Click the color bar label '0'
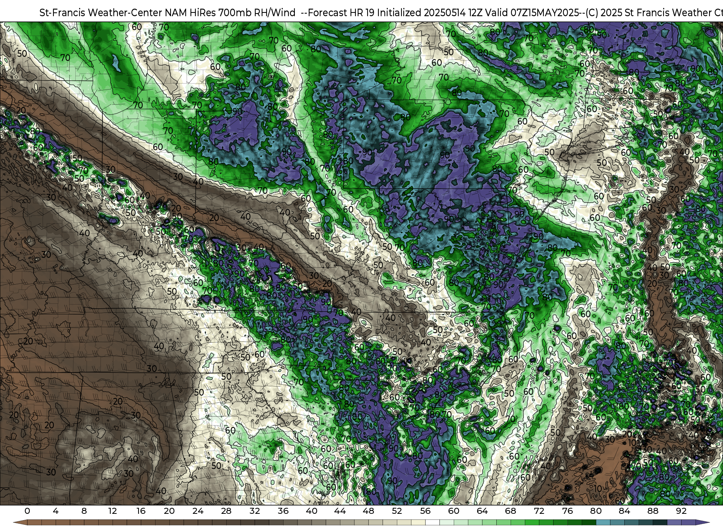723x527 pixels. pos(27,511)
